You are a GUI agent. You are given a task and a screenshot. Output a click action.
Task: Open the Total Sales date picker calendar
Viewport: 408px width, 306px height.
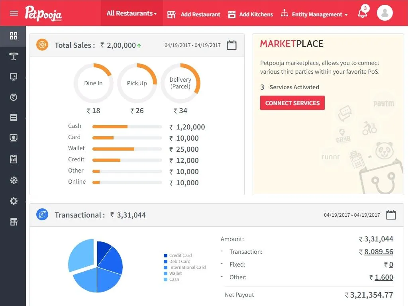231,45
